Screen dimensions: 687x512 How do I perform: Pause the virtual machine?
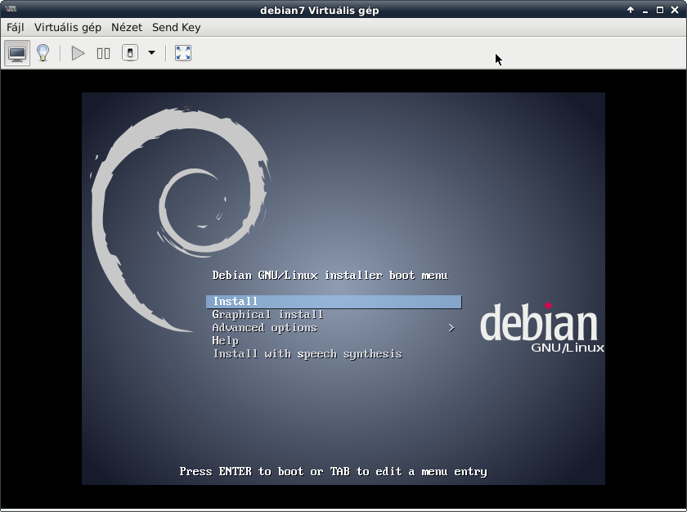(x=104, y=53)
